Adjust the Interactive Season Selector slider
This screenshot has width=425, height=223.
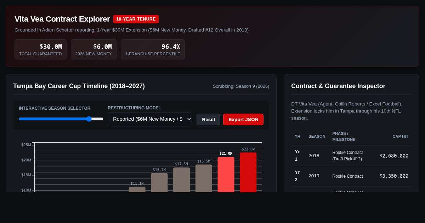pyautogui.click(x=61, y=119)
